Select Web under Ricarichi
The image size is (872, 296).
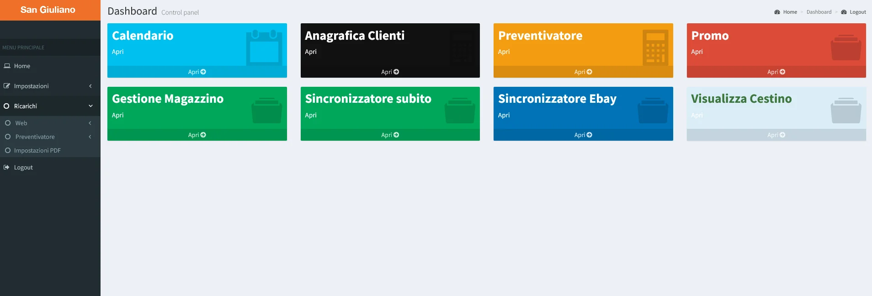coord(50,123)
